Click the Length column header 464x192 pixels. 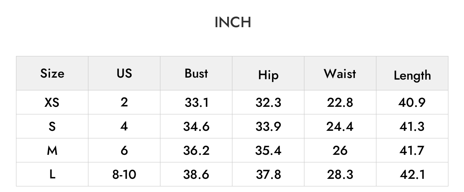[412, 76]
